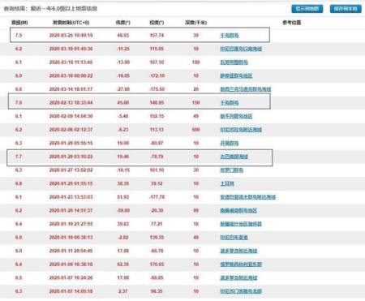Open 千岛群岛 link for the 7.0 quake
Viewport: 365px width, 301px height.
[230, 102]
